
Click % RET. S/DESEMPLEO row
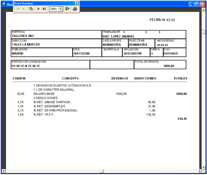pos(49,106)
